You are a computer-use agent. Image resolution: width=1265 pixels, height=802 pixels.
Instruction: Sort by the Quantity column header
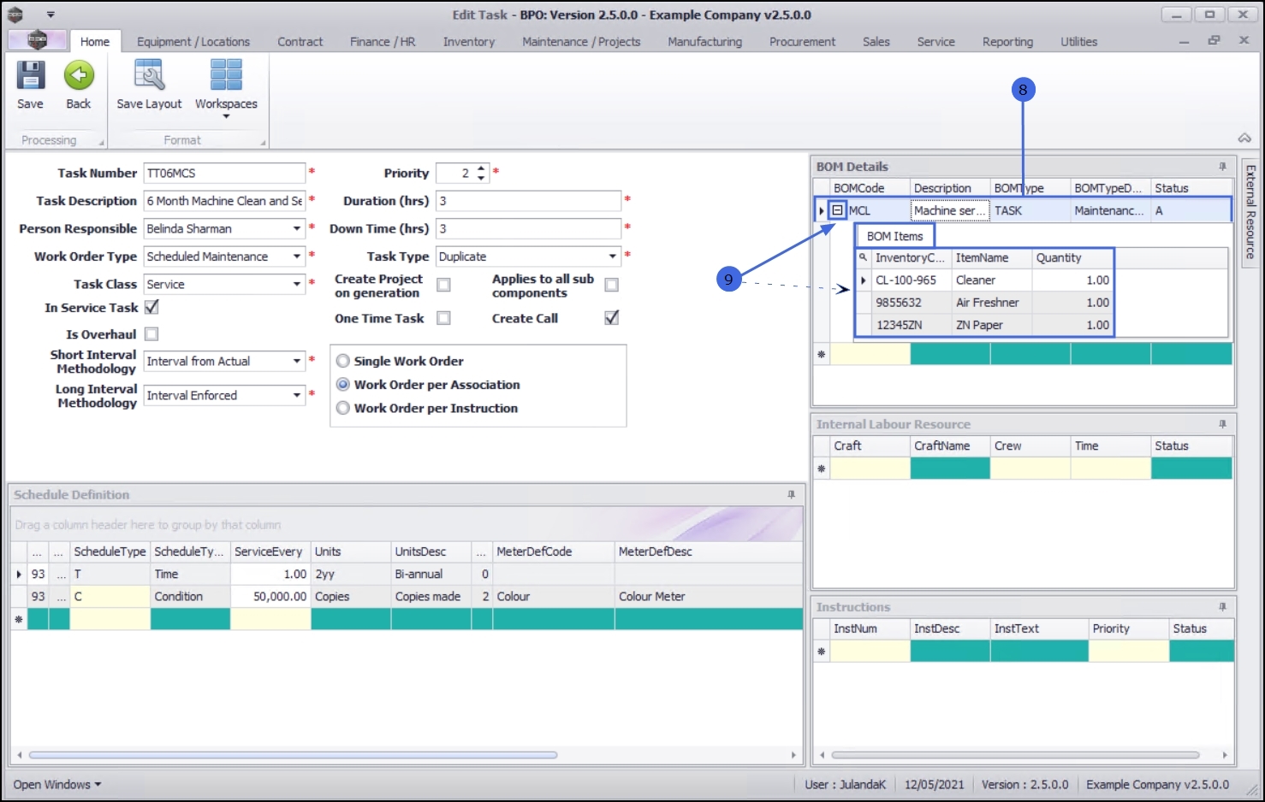1072,257
